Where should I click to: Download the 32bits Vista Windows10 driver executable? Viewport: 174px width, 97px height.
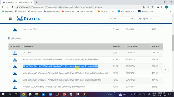tap(15, 60)
